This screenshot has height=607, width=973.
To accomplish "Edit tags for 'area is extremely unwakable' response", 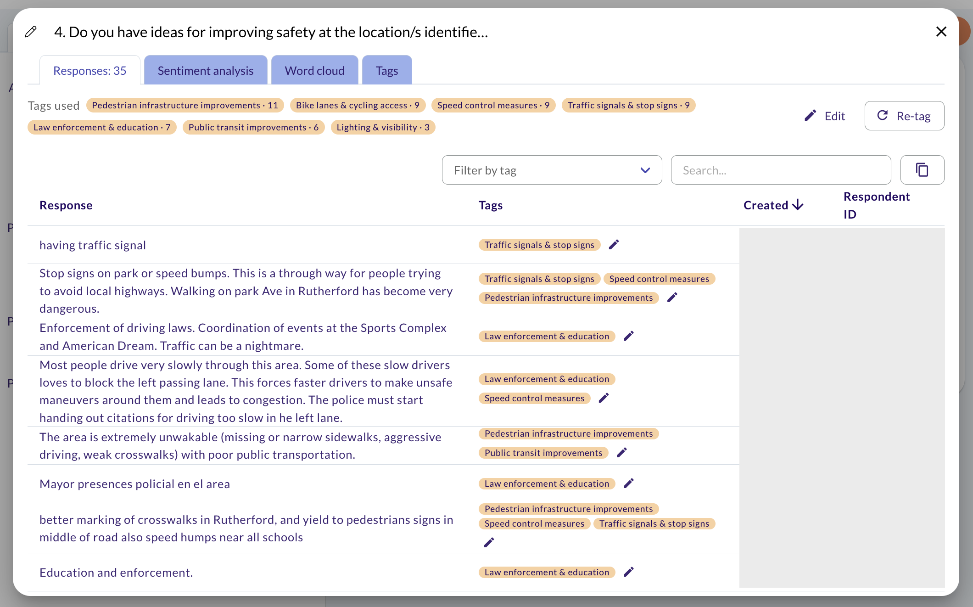I will click(x=621, y=453).
